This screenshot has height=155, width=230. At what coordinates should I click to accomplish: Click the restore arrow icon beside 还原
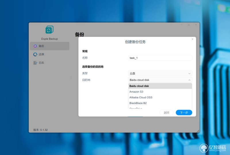35,54
